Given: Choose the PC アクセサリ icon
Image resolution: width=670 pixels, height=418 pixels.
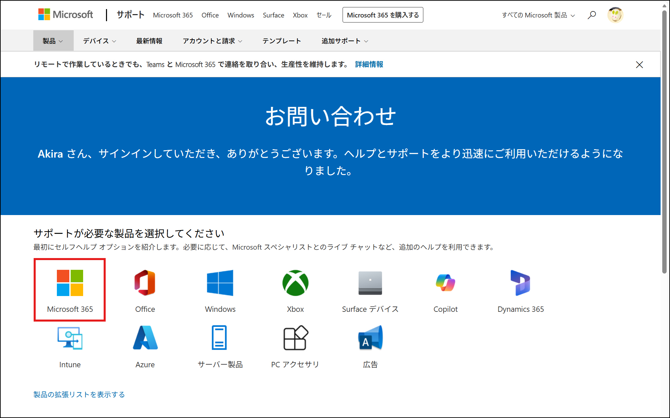Looking at the screenshot, I should [295, 338].
